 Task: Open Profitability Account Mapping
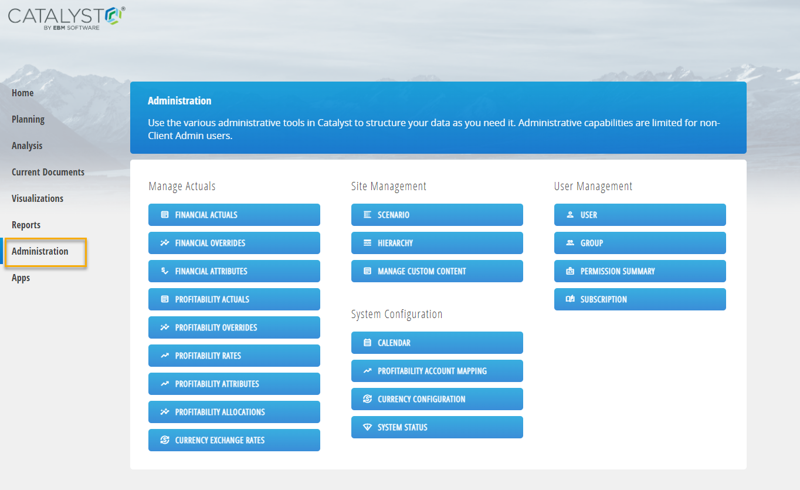(437, 371)
